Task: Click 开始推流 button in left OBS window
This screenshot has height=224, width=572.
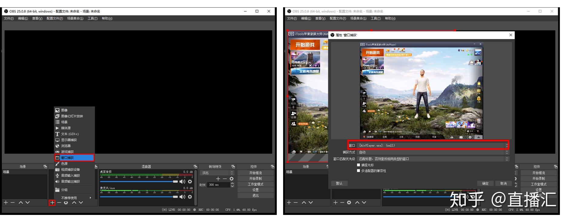Action: (x=256, y=173)
